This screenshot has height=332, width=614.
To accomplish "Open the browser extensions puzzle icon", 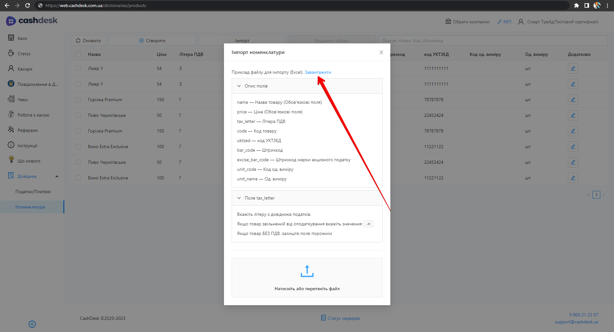I will click(x=576, y=5).
